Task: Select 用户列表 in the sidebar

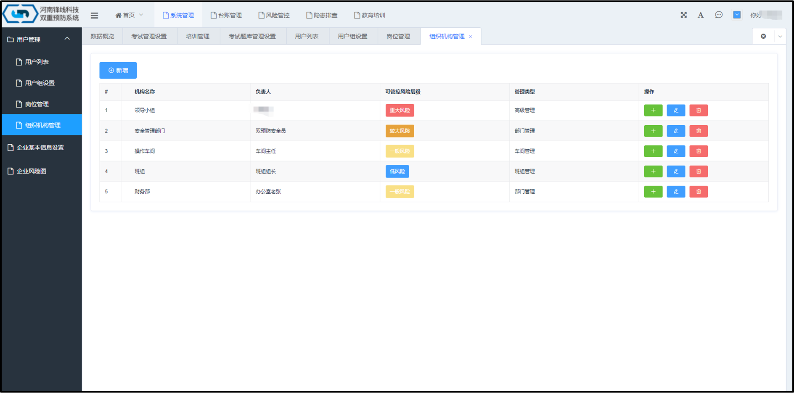Action: pos(37,62)
